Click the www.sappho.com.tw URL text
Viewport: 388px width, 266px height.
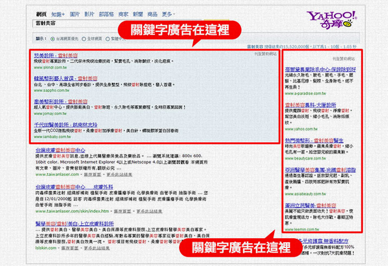coord(52,91)
